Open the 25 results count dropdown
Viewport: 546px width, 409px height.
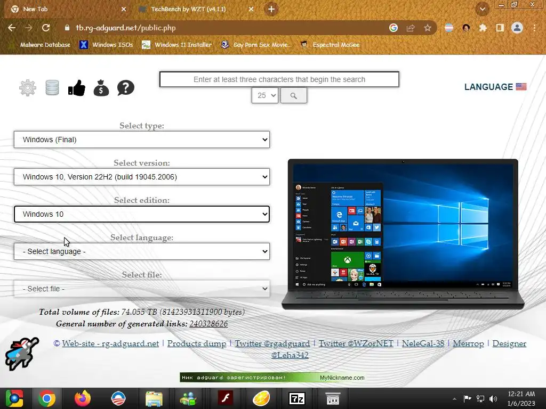[265, 95]
